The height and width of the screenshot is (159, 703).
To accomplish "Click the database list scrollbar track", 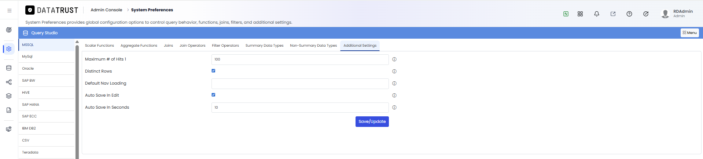I will 77,102.
